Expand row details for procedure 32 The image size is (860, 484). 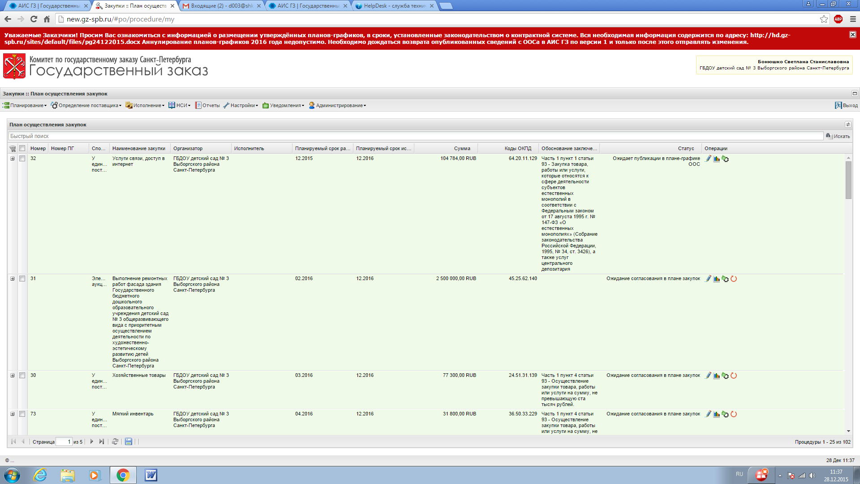coord(13,159)
